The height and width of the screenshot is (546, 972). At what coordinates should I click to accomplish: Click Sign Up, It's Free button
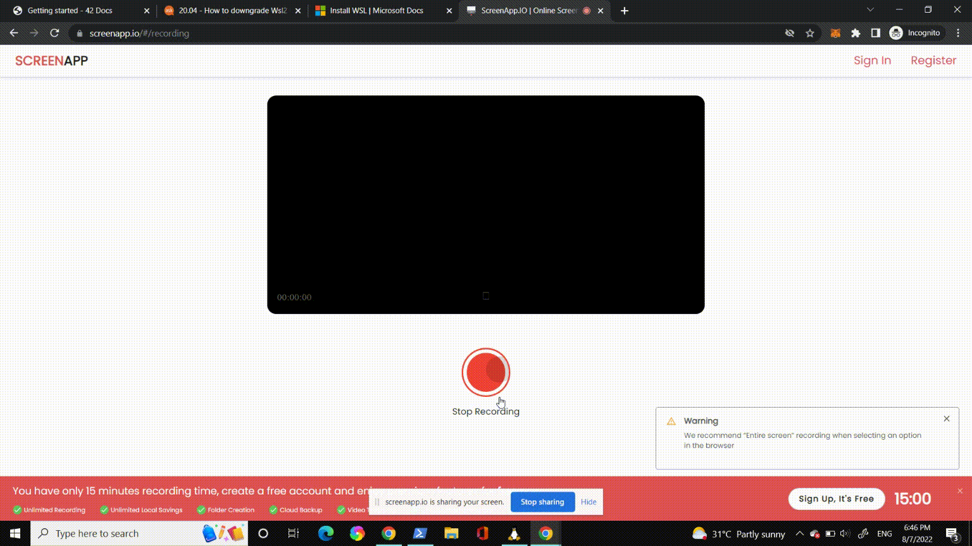[x=836, y=499]
